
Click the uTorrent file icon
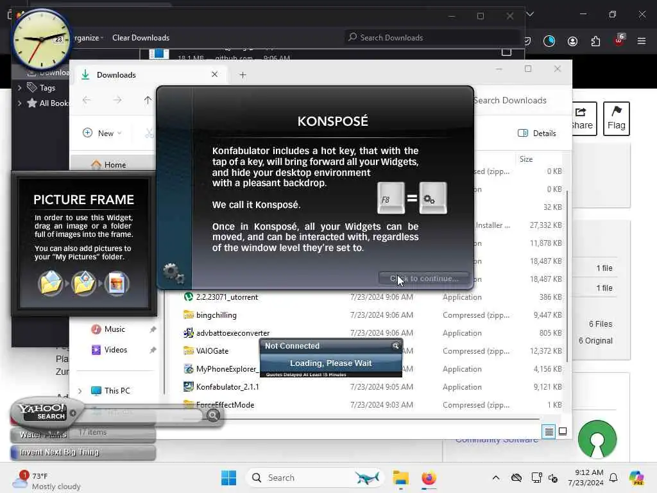tap(189, 297)
